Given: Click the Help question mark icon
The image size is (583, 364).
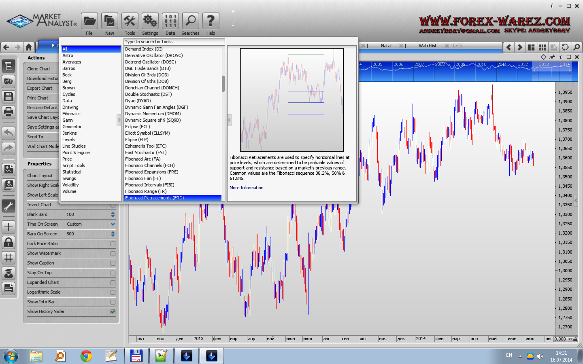Looking at the screenshot, I should click(211, 21).
